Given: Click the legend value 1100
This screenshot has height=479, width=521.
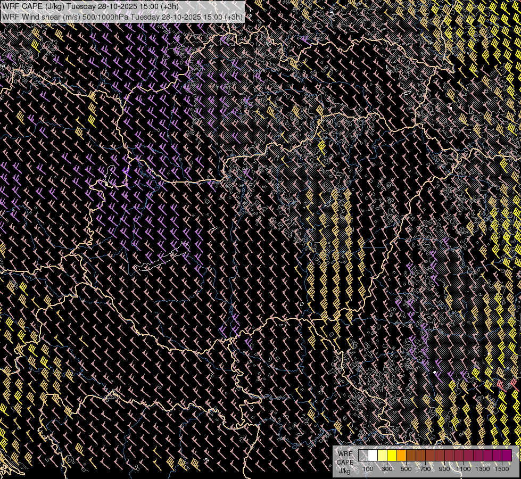Looking at the screenshot, I should click(464, 469).
